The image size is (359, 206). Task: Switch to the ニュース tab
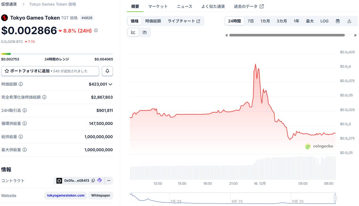coord(184,6)
